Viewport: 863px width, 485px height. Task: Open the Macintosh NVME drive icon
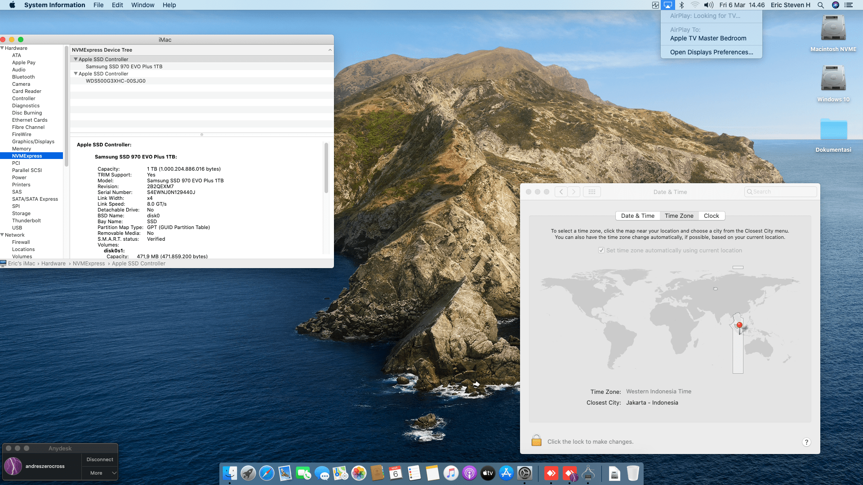coord(833,28)
